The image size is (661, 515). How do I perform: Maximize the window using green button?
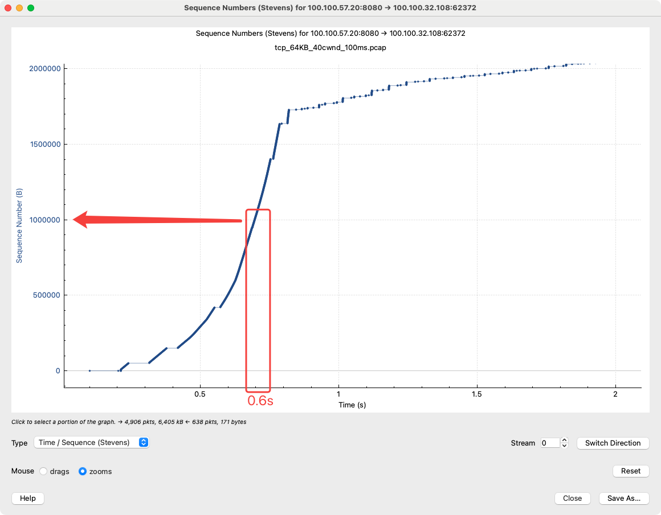tap(31, 8)
